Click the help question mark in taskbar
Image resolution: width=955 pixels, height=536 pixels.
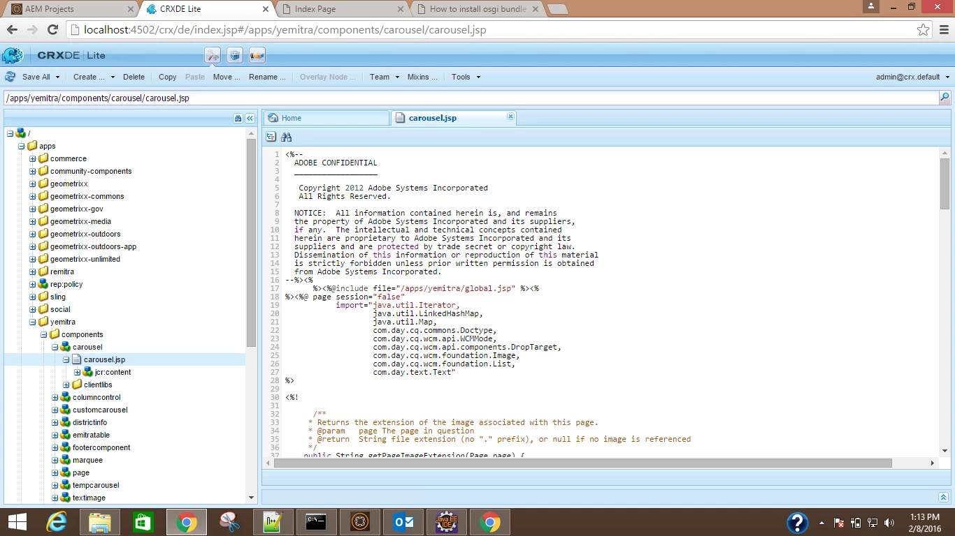798,522
